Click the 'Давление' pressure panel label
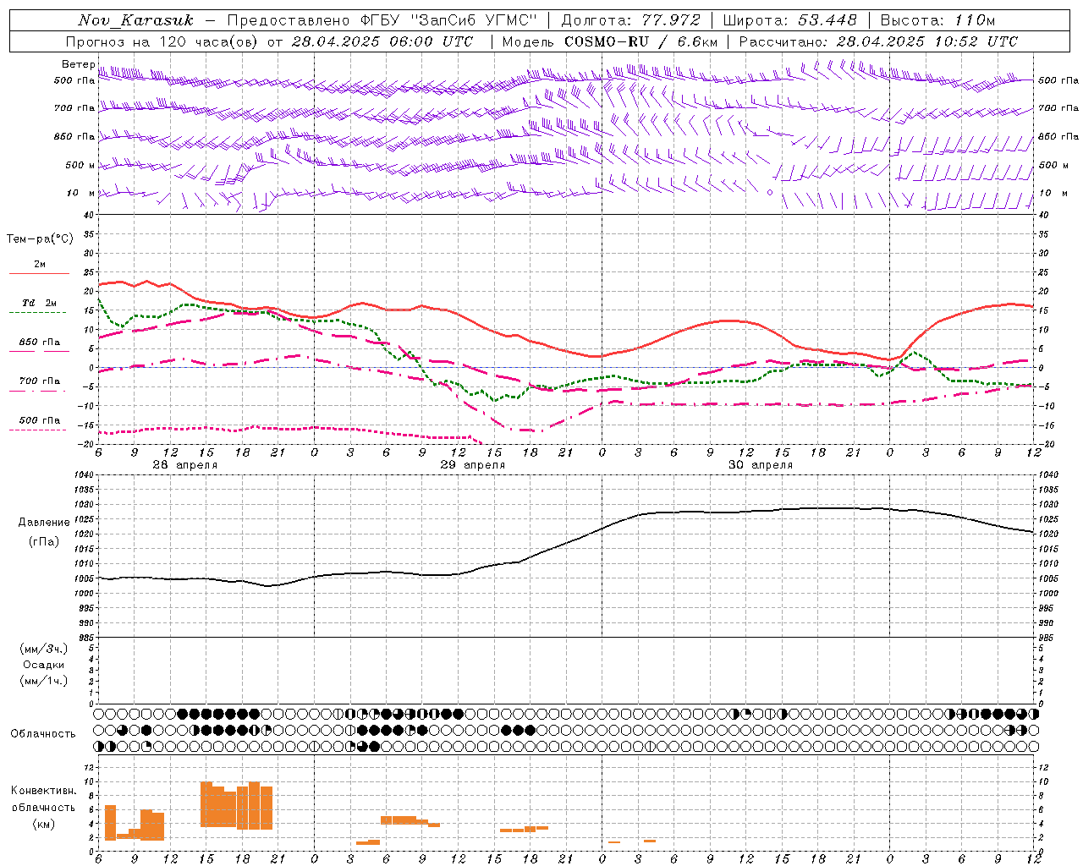 [44, 523]
